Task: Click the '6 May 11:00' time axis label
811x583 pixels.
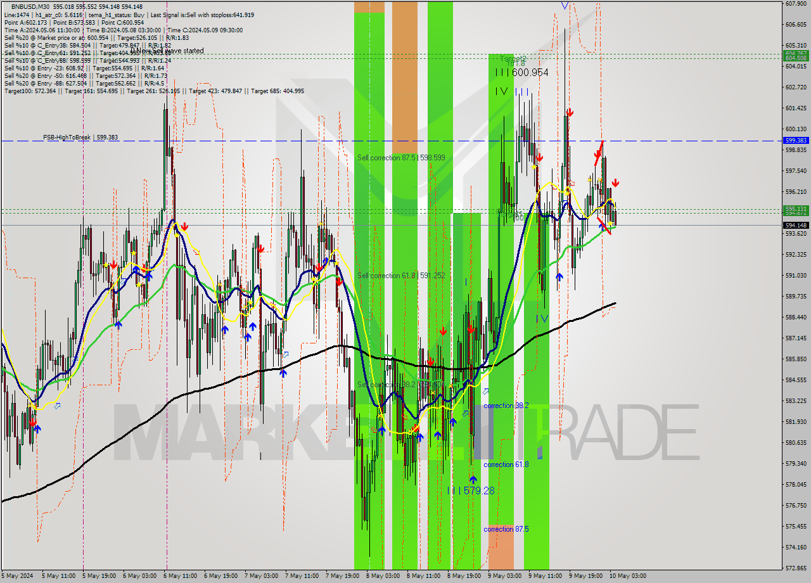Action: [180, 576]
